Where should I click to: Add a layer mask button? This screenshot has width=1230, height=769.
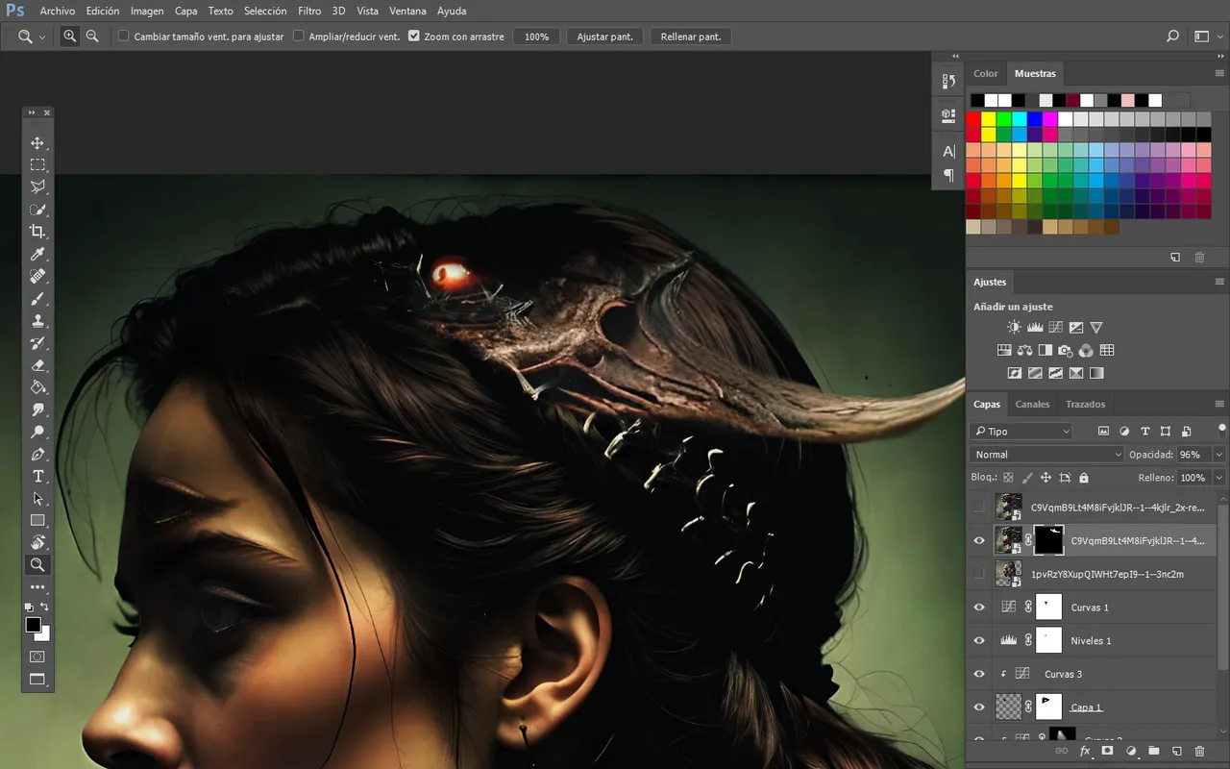coord(1107,750)
